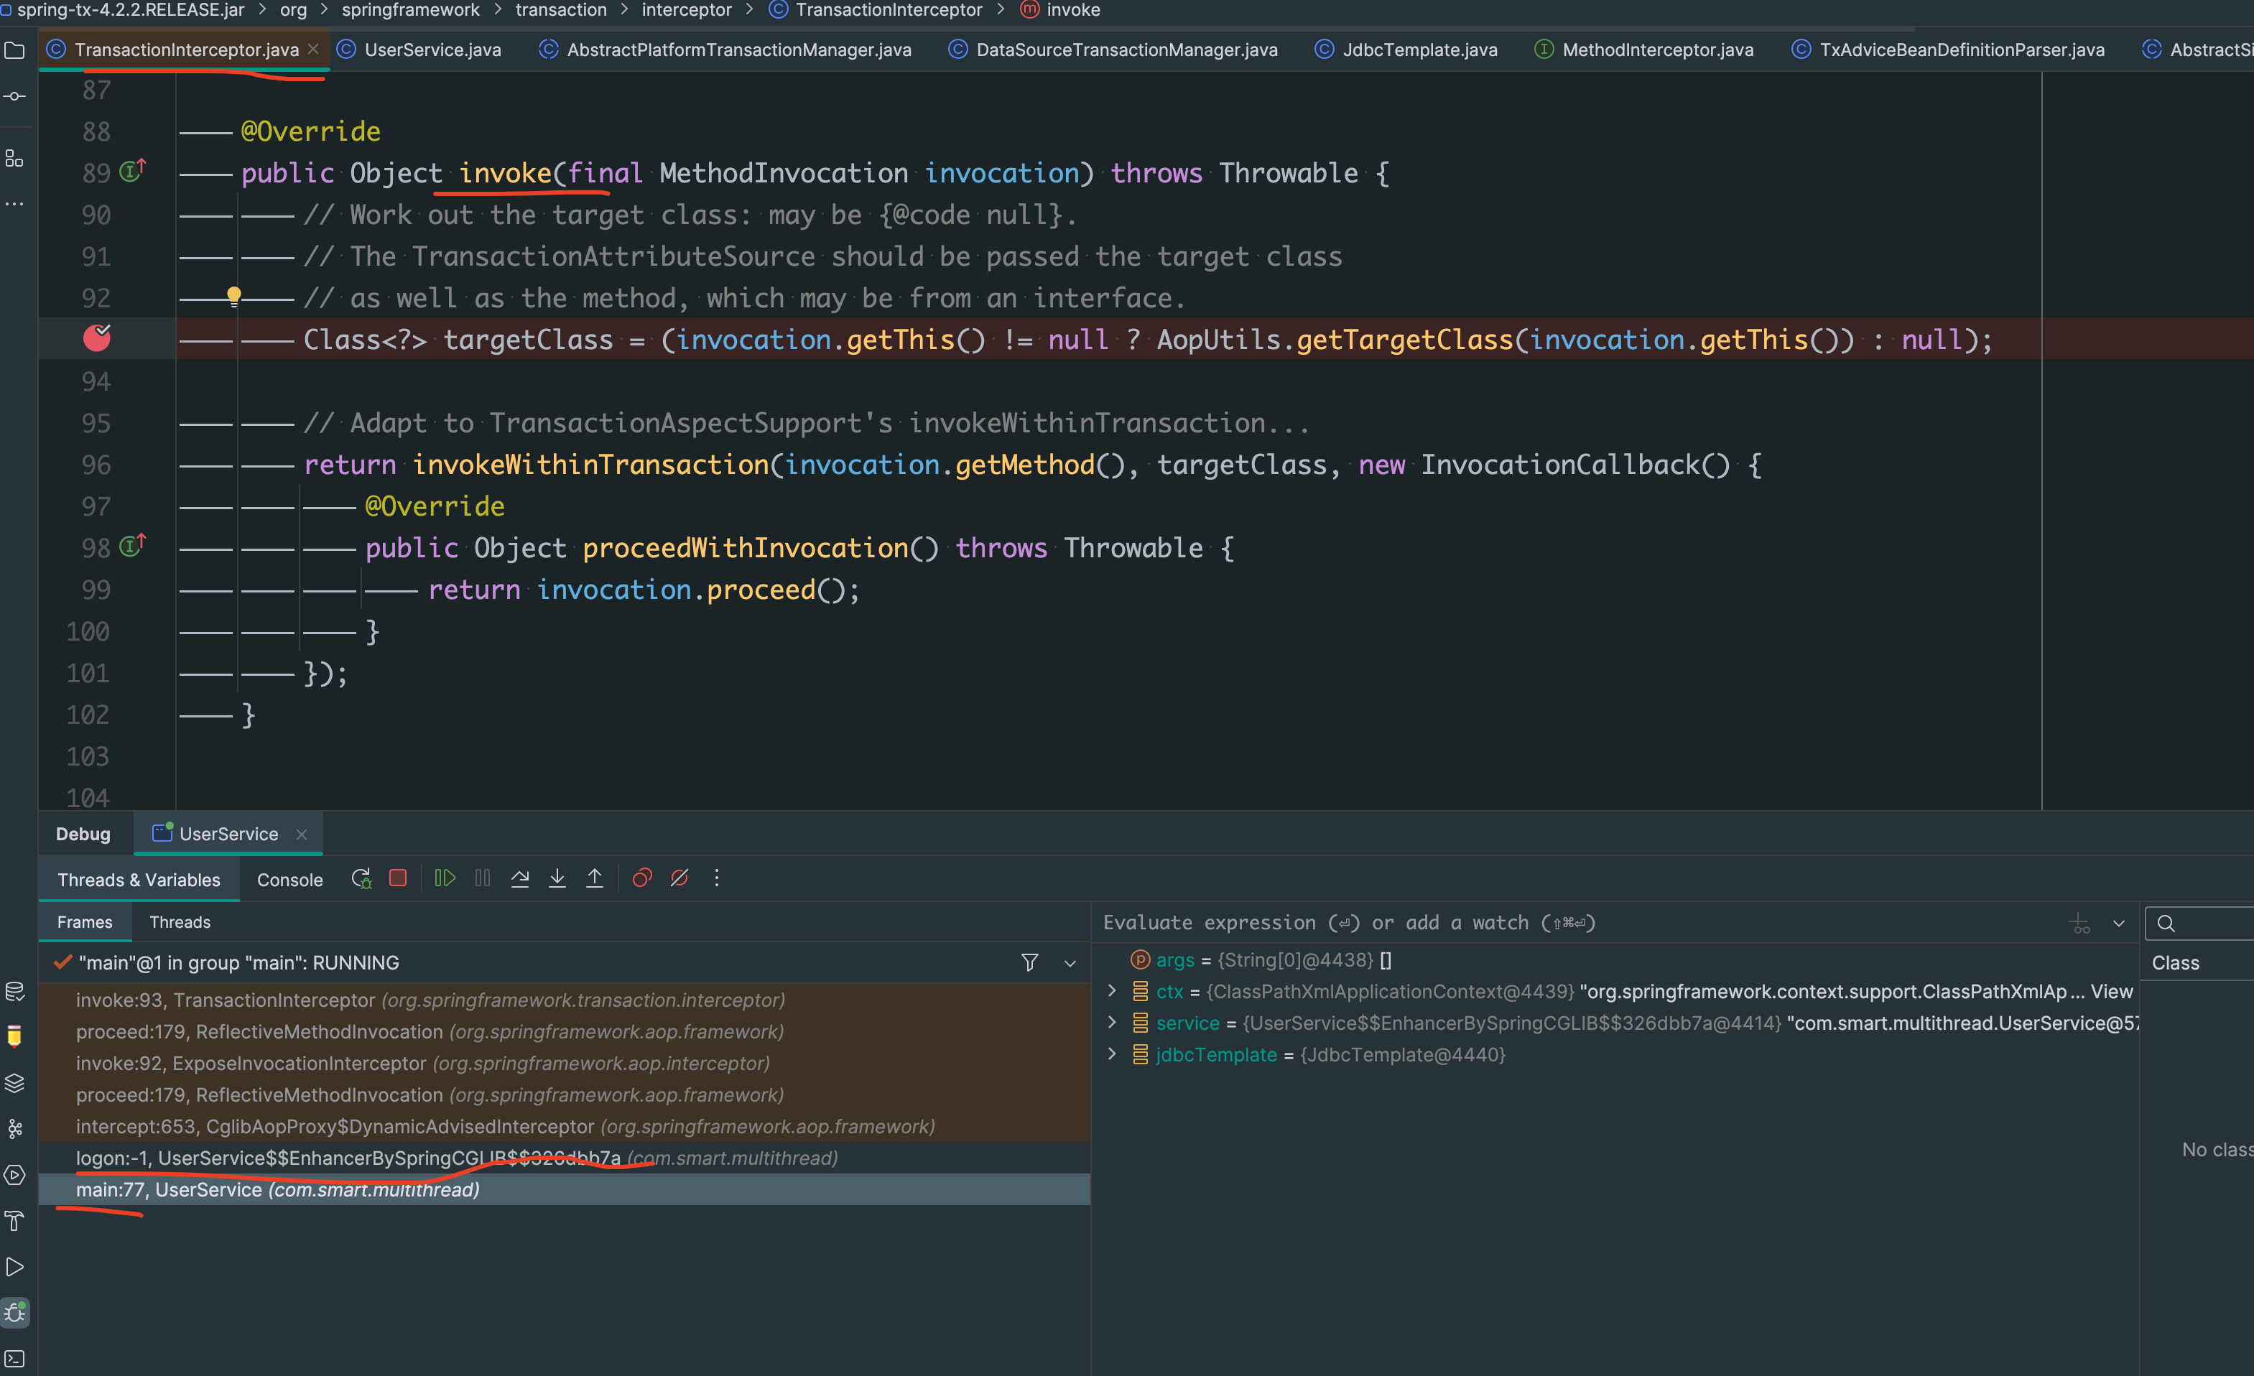Select the main:77 UserService frame
This screenshot has height=1376, width=2254.
coord(565,1189)
